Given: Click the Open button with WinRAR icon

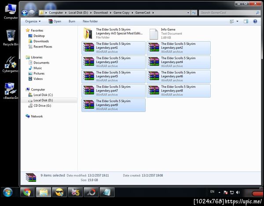Looking at the screenshot, I should click(x=55, y=22).
